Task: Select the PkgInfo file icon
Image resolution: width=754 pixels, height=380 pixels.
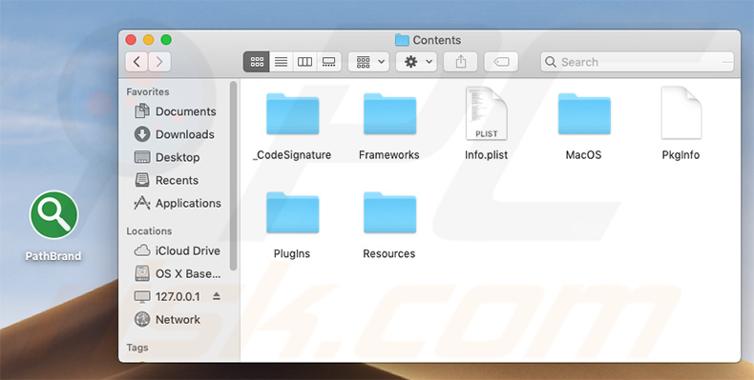Action: coord(681,113)
